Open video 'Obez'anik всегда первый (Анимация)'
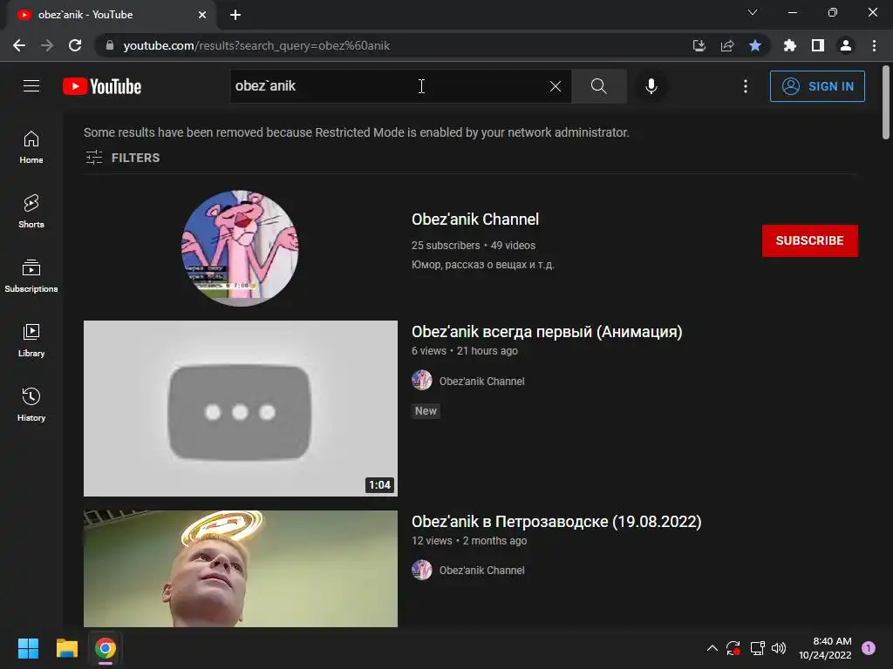 547,332
